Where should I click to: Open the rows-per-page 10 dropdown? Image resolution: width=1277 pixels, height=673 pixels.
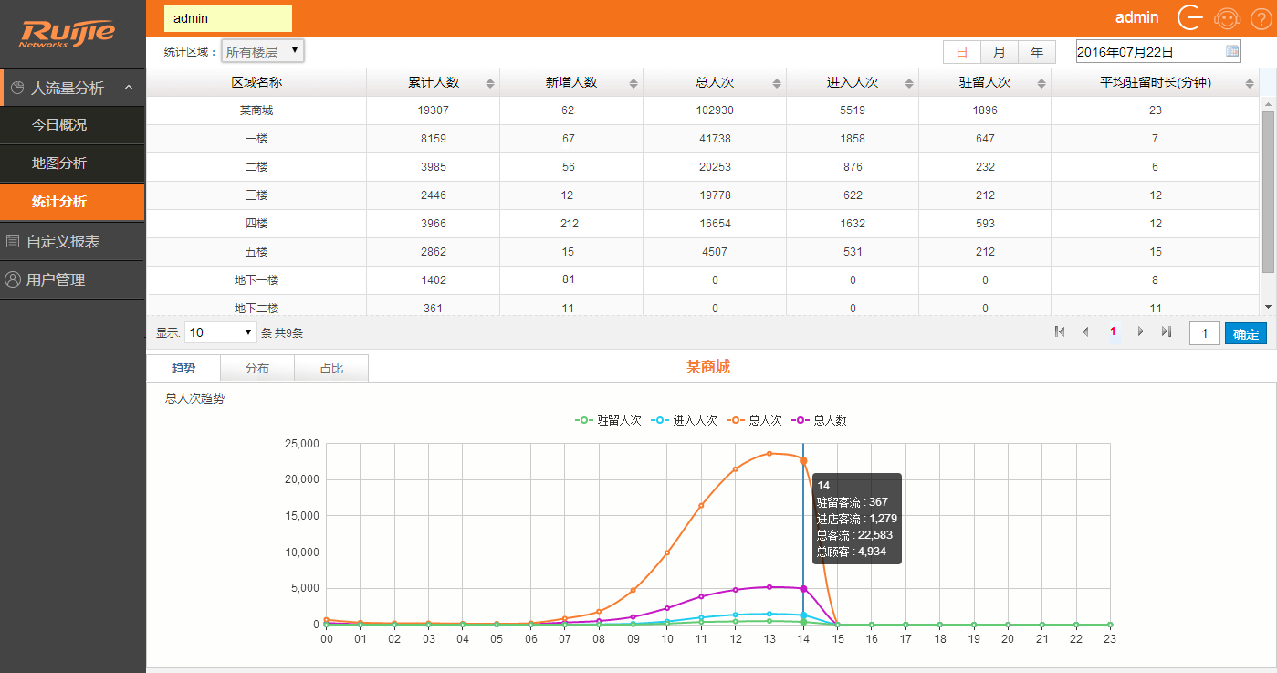(x=220, y=332)
